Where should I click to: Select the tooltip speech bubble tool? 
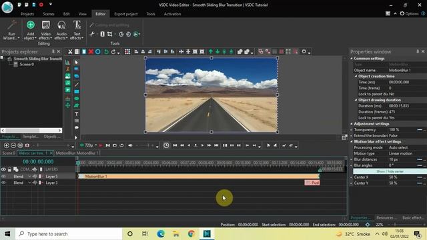point(77,127)
